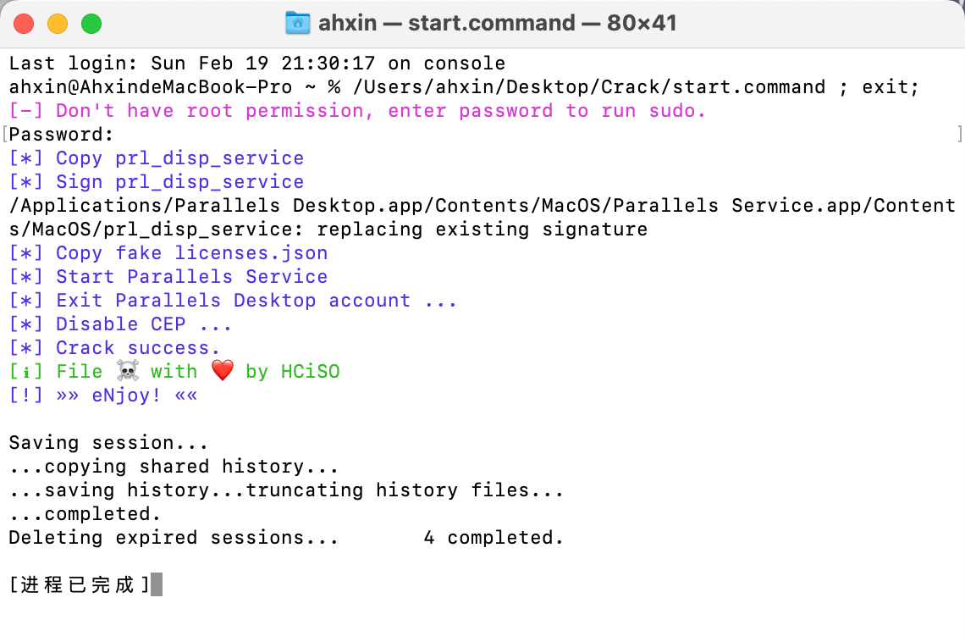Click the red heart emoji
The image size is (965, 642).
point(222,371)
